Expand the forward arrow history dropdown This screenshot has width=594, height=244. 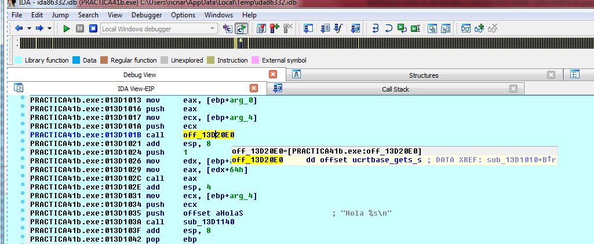(x=49, y=28)
